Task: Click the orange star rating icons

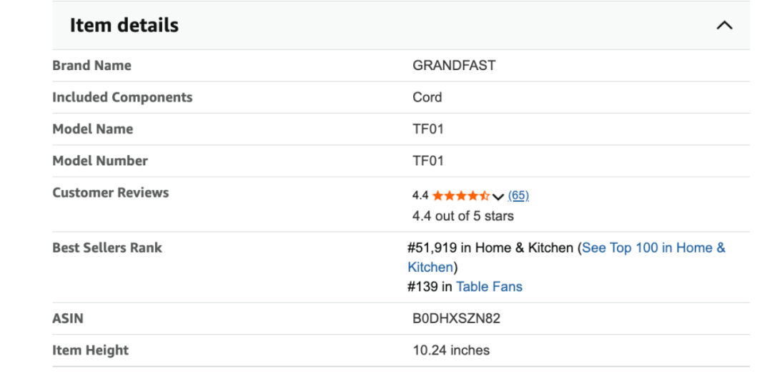Action: (460, 196)
